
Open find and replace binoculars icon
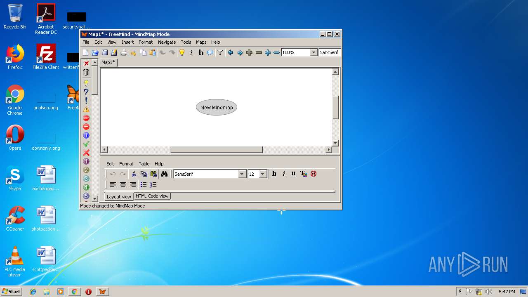[x=164, y=174]
